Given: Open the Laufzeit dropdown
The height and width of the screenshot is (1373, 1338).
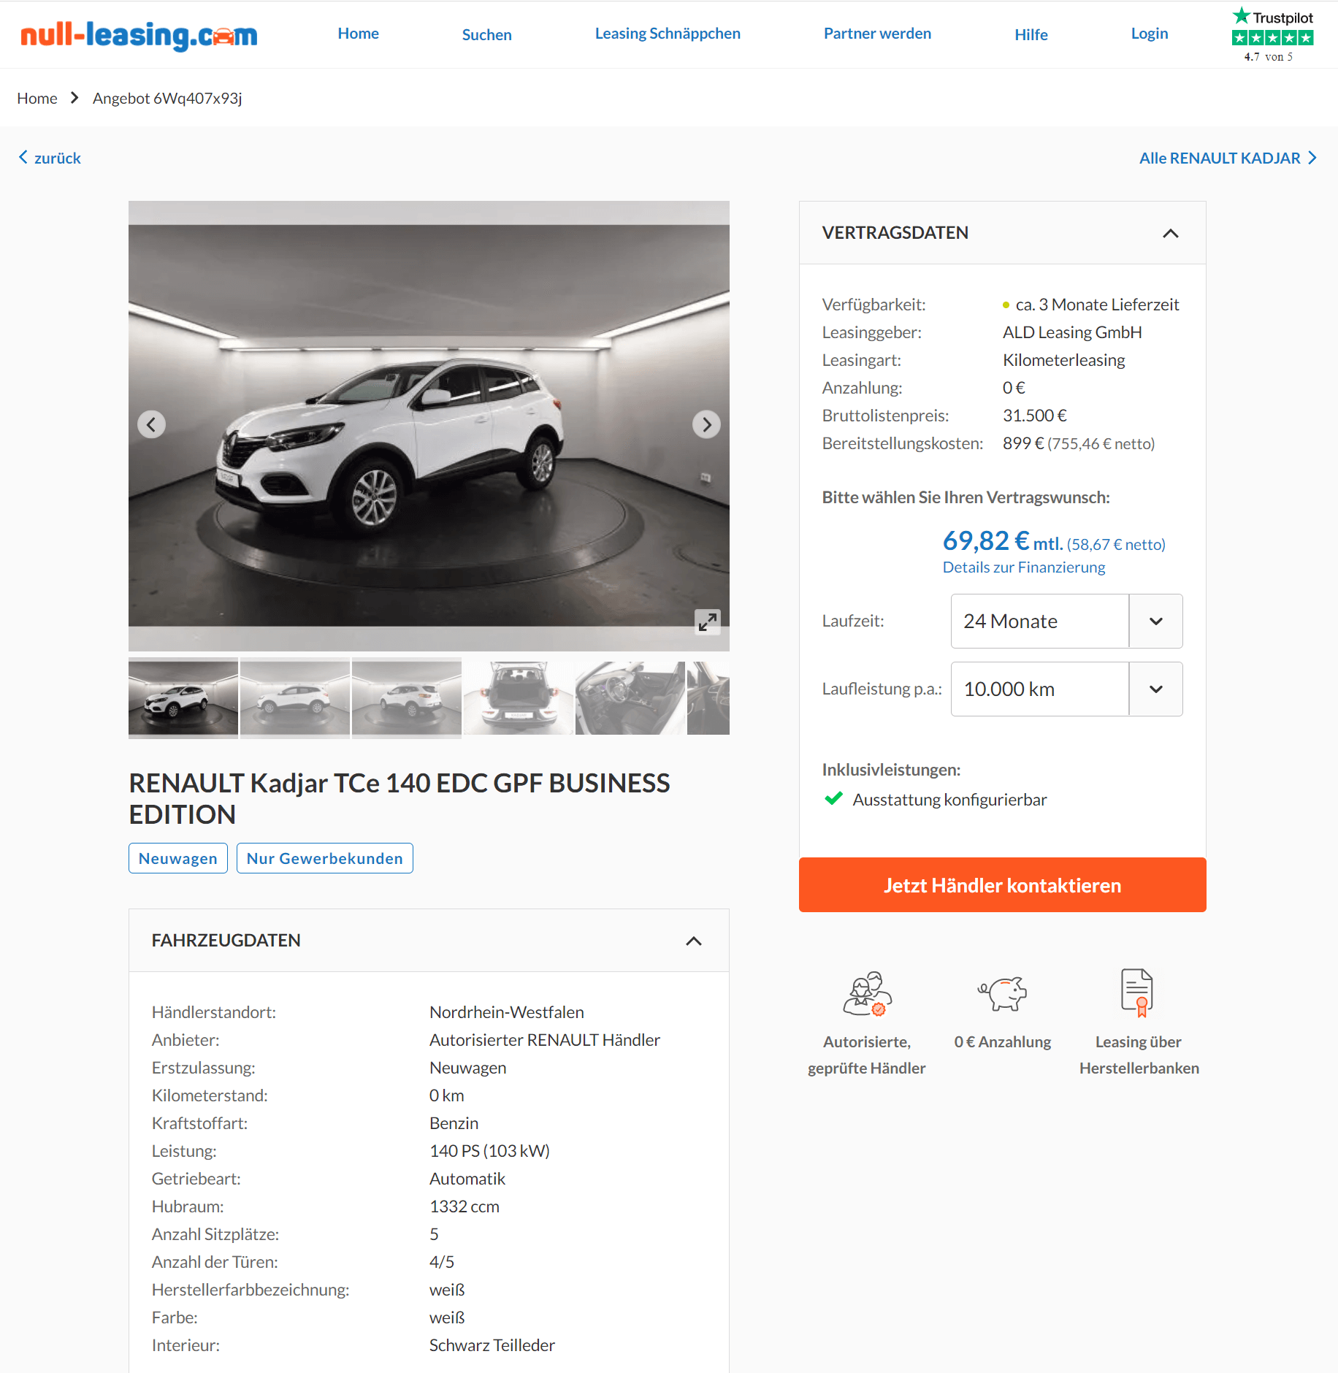Looking at the screenshot, I should click(x=1066, y=621).
